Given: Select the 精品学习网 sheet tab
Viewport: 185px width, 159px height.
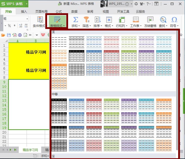Looking at the screenshot, I should 30,150.
